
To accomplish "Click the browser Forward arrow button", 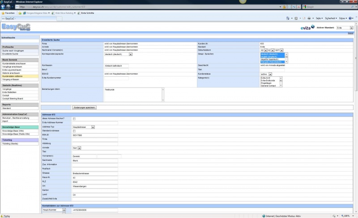I will pos(8,7).
